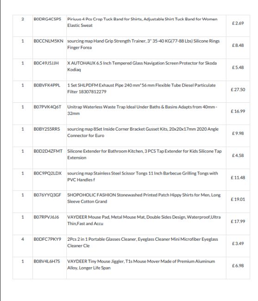This screenshot has height=301, width=258.
Task: Click the Piriuuo Crop Tuck Band description
Action: tap(142, 22)
